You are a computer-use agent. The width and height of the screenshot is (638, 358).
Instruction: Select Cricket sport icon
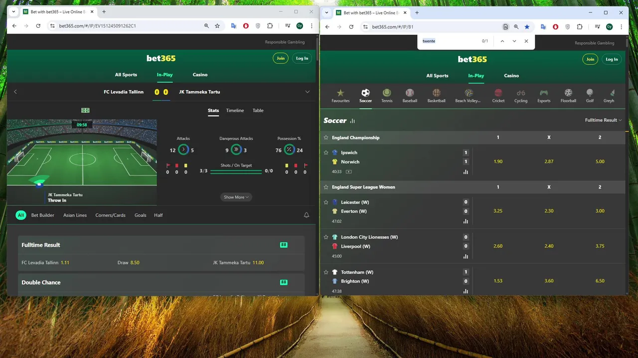498,95
